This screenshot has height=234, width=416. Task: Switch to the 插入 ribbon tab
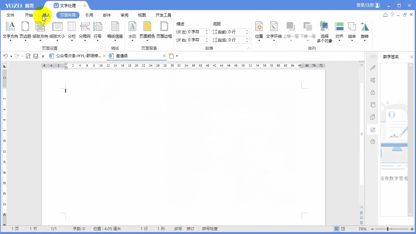click(46, 15)
